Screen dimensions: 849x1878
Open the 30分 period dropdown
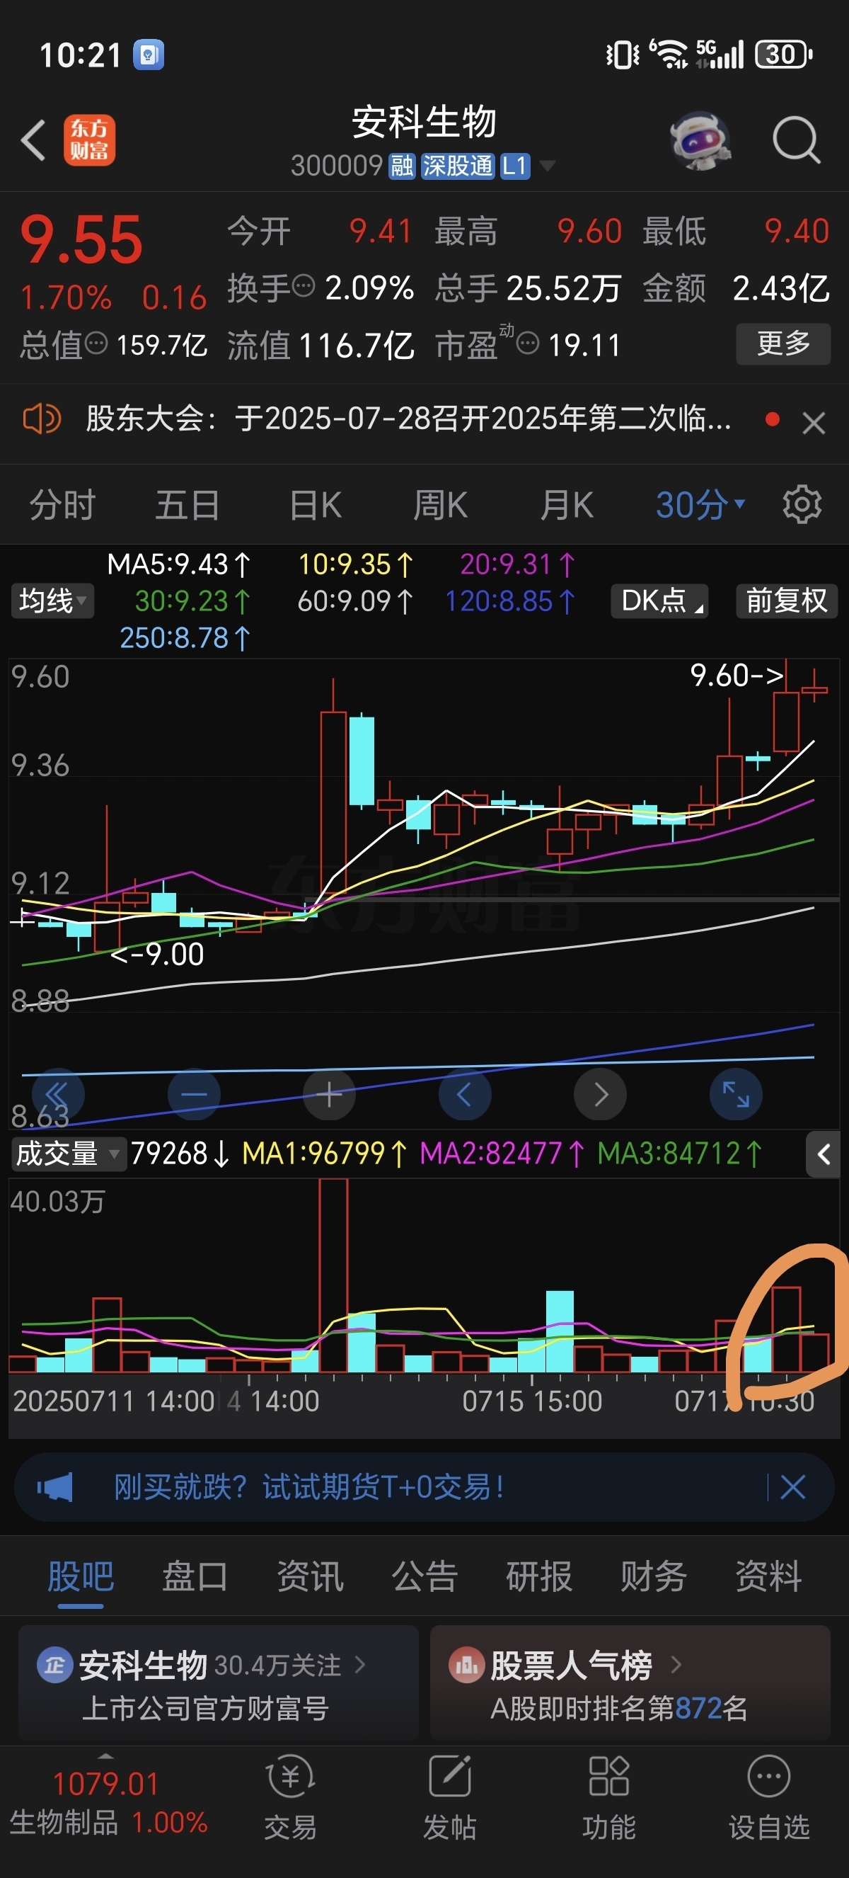[x=700, y=504]
